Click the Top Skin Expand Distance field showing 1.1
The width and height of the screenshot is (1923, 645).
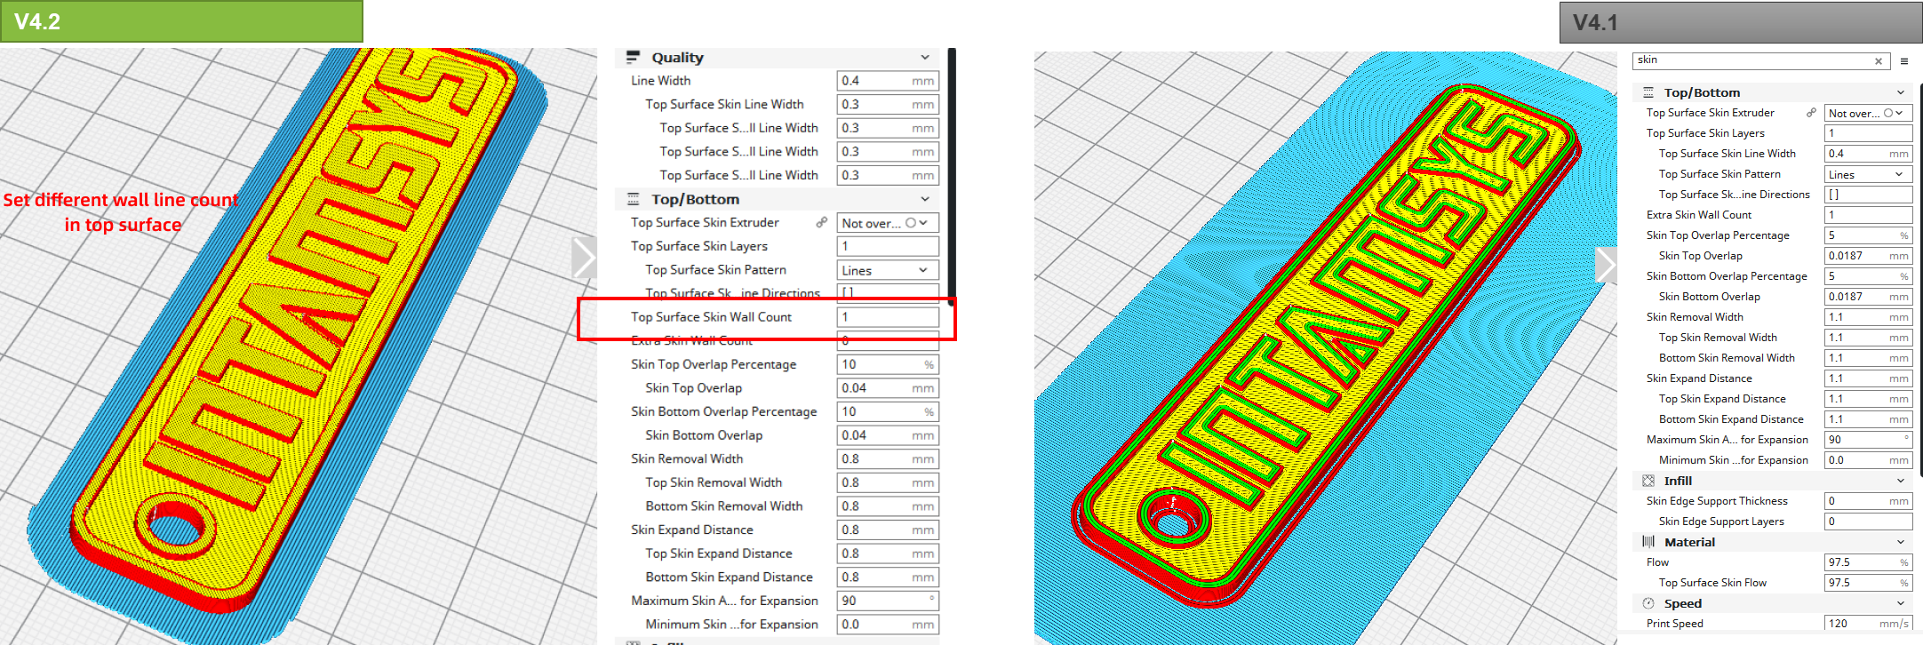[x=1868, y=399]
